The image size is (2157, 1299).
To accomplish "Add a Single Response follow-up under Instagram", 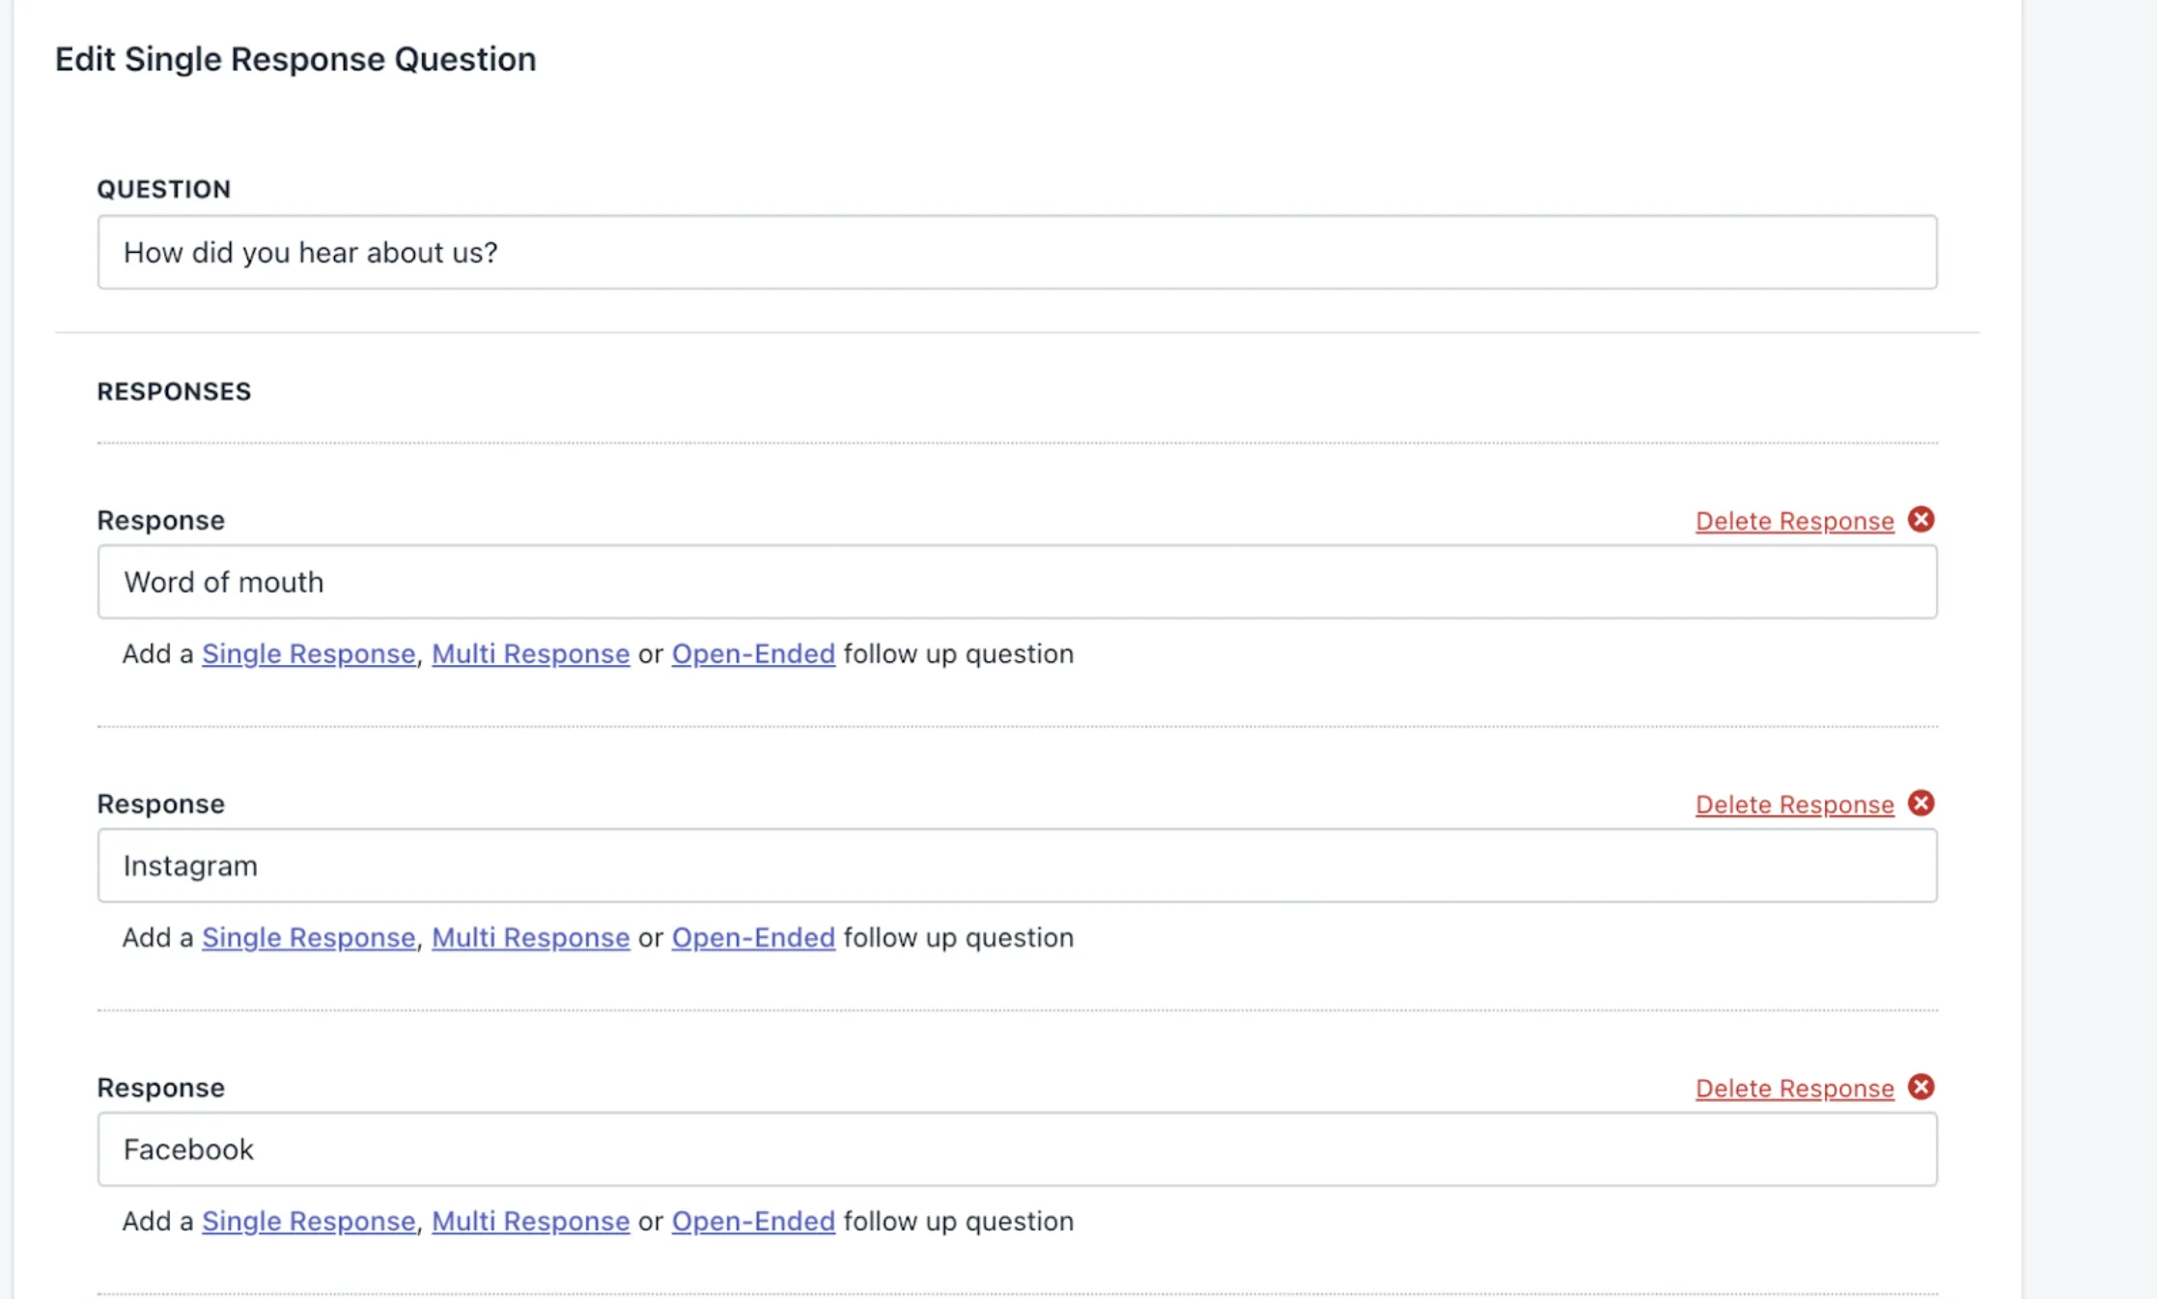I will [x=307, y=937].
